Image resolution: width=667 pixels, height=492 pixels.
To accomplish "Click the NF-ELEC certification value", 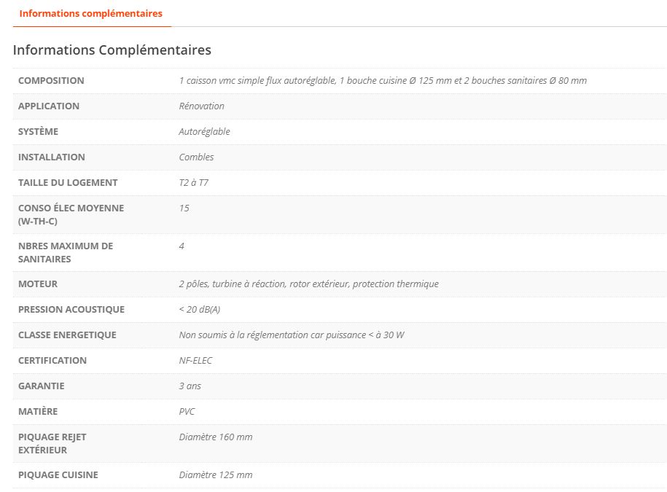I will [x=196, y=361].
